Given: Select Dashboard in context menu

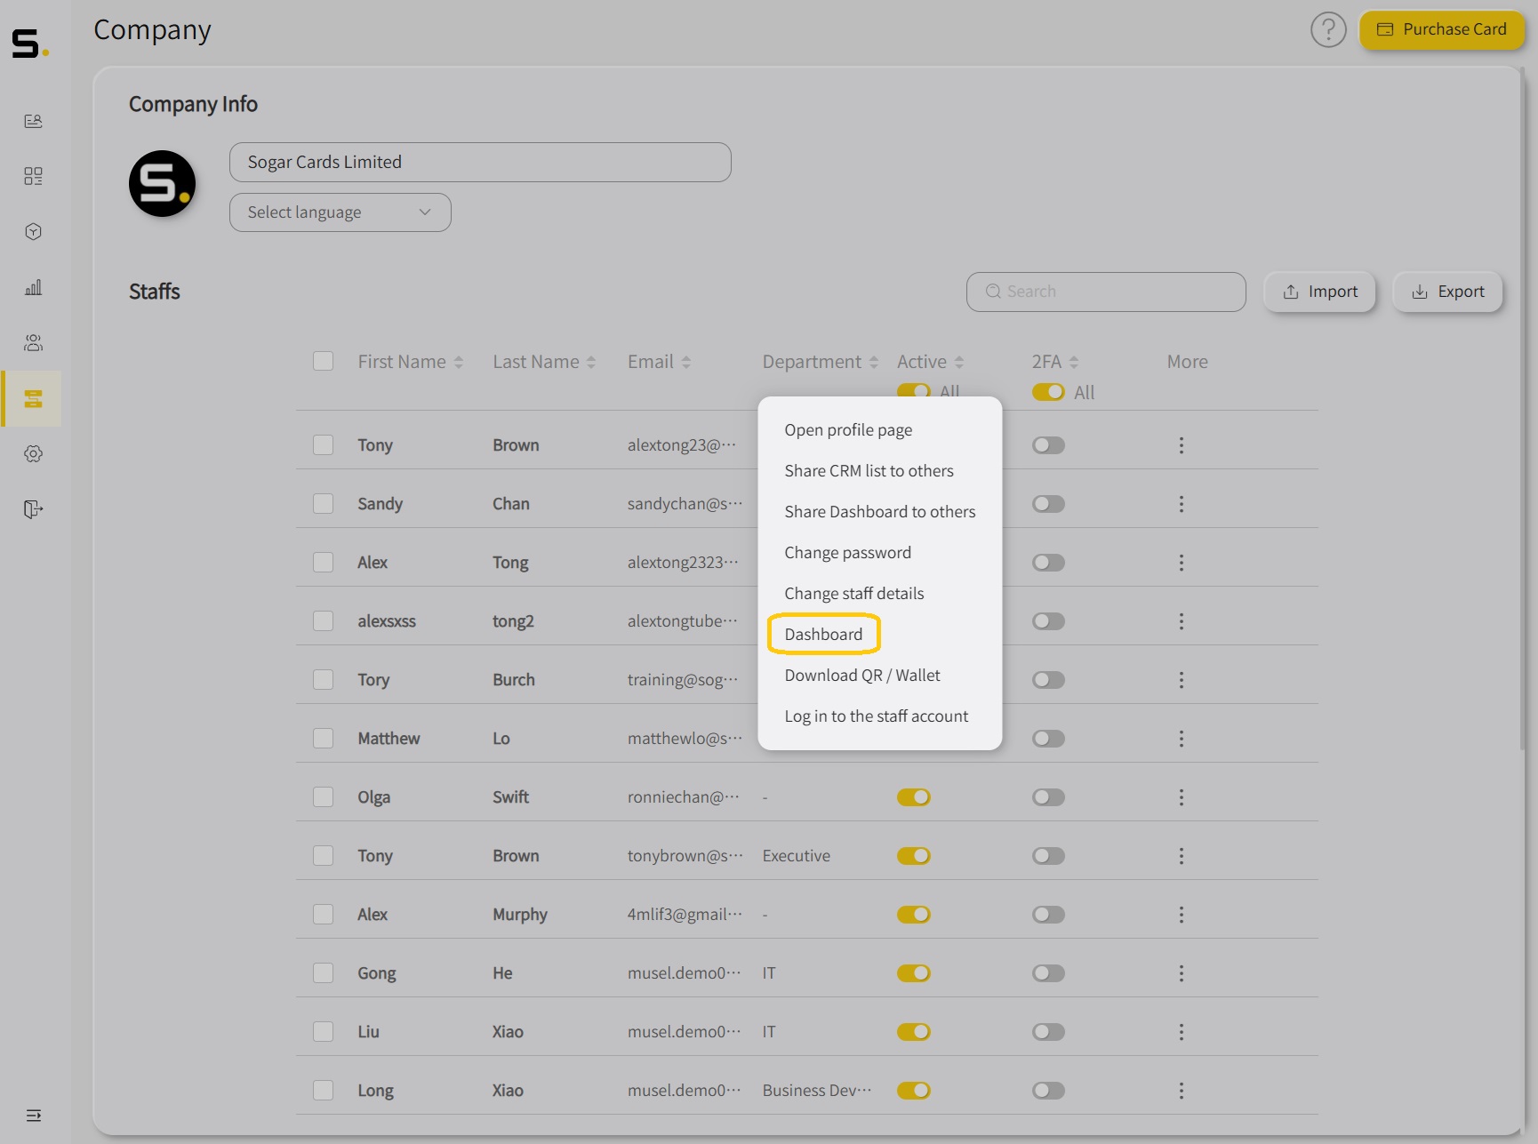Looking at the screenshot, I should 823,635.
